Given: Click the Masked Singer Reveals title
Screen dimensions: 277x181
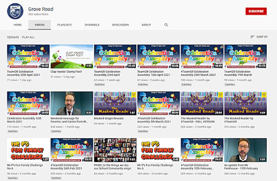Looking at the screenshot, I should (109, 118).
